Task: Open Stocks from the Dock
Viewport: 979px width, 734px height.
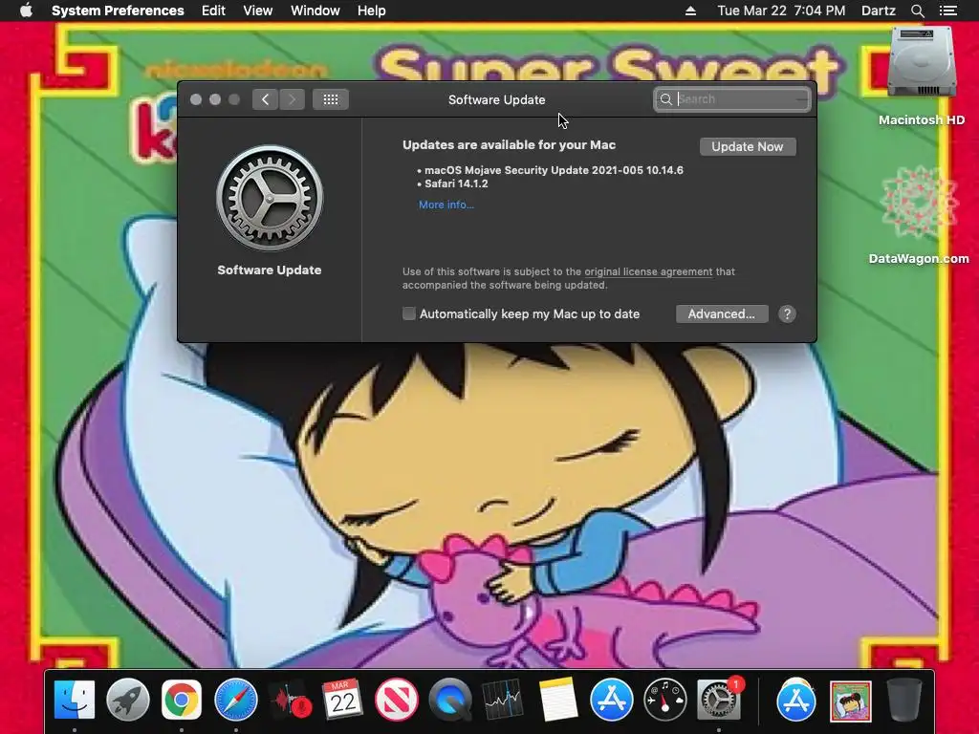Action: click(503, 700)
